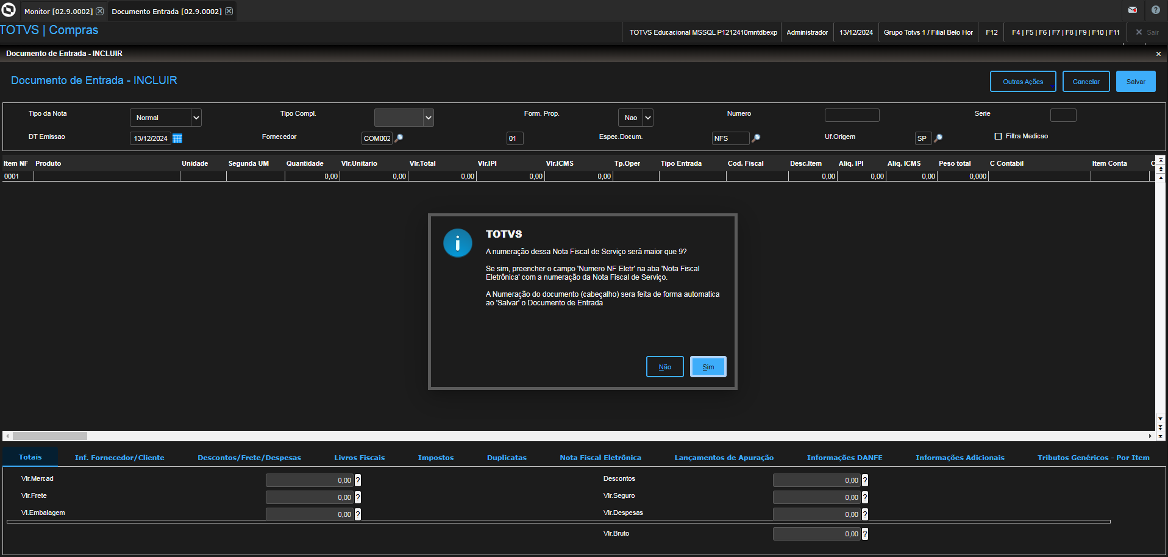Click the Produto cell in row 0001

[x=107, y=176]
